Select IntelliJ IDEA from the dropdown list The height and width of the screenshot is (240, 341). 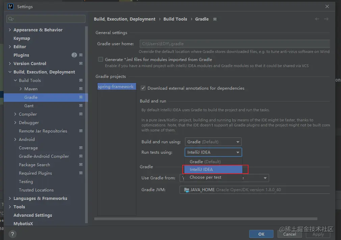[213, 169]
